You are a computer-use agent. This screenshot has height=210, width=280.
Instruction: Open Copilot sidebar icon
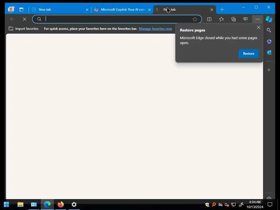click(x=269, y=19)
